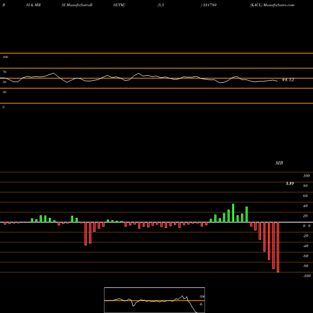Click the longest red bar near -100
The width and height of the screenshot is (313, 313).
point(278,247)
